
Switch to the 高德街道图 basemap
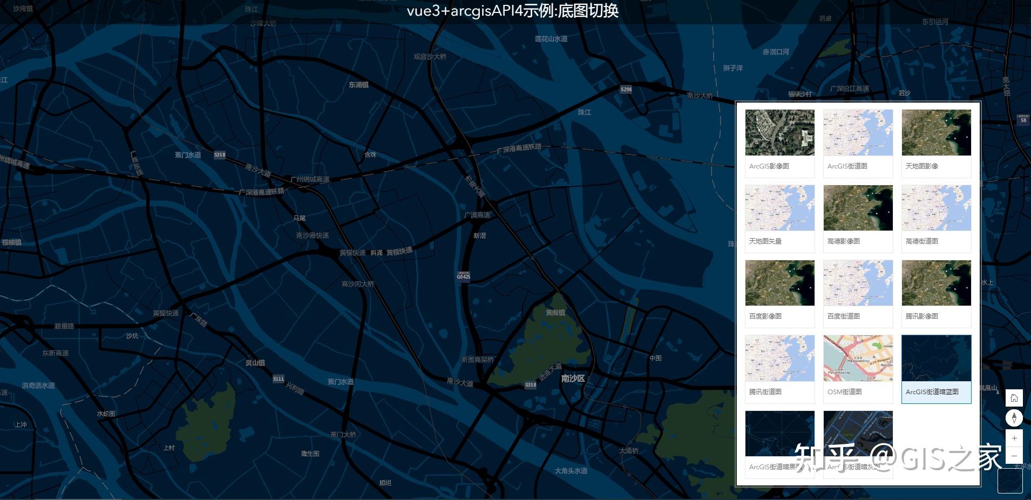(x=937, y=218)
